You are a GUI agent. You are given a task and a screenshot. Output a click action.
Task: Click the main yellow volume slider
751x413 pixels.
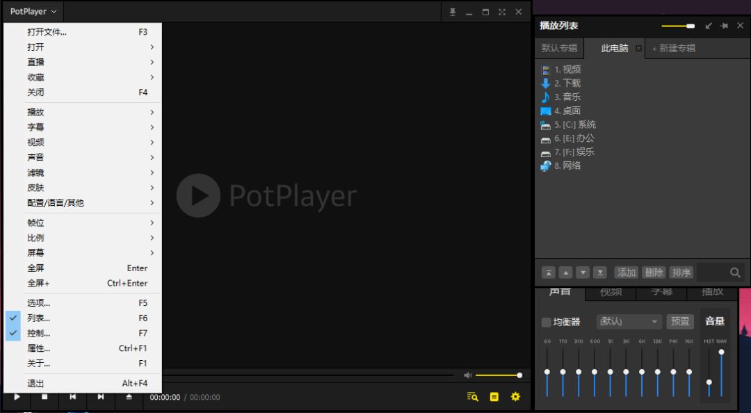499,375
